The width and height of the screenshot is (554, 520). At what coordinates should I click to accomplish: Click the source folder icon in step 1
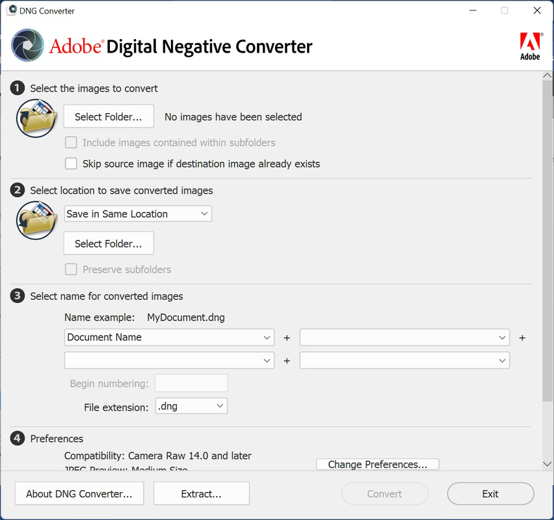(x=36, y=118)
